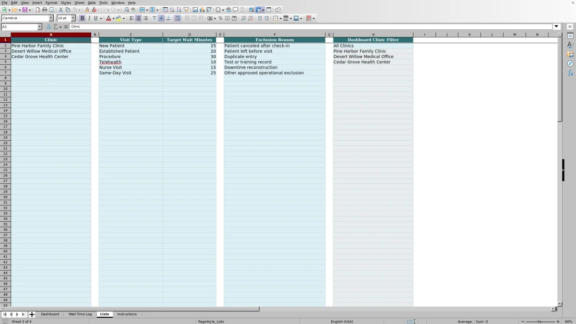Click the Increase Indent icon

tap(260, 18)
